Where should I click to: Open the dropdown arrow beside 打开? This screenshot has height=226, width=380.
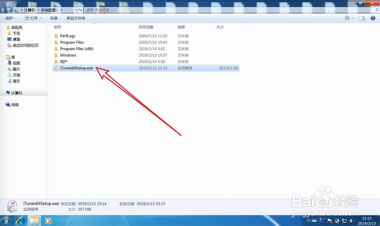tap(41, 18)
